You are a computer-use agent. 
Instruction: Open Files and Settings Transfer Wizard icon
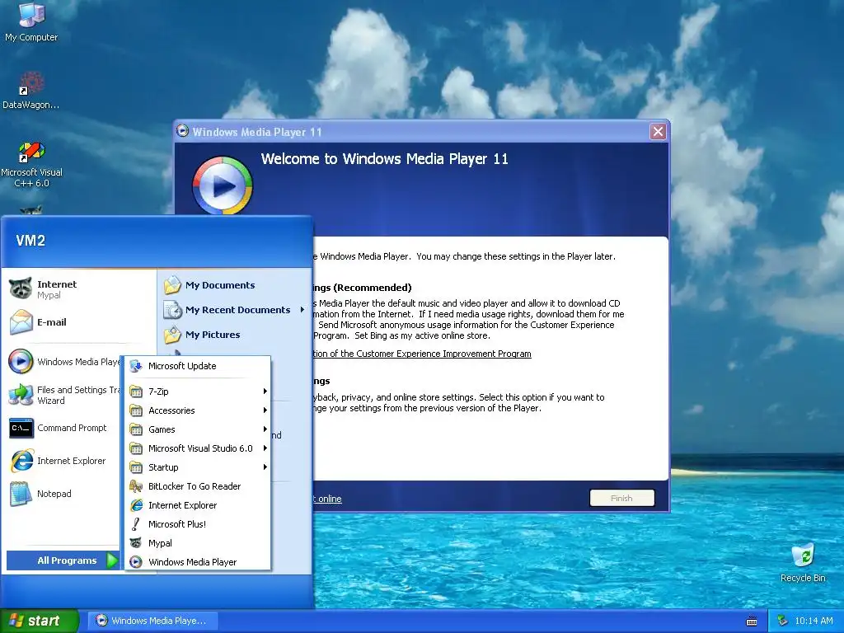[x=21, y=395]
